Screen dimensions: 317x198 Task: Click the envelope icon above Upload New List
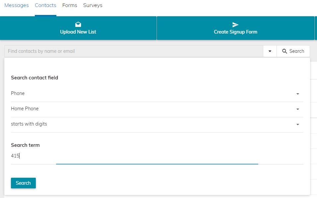(78, 24)
